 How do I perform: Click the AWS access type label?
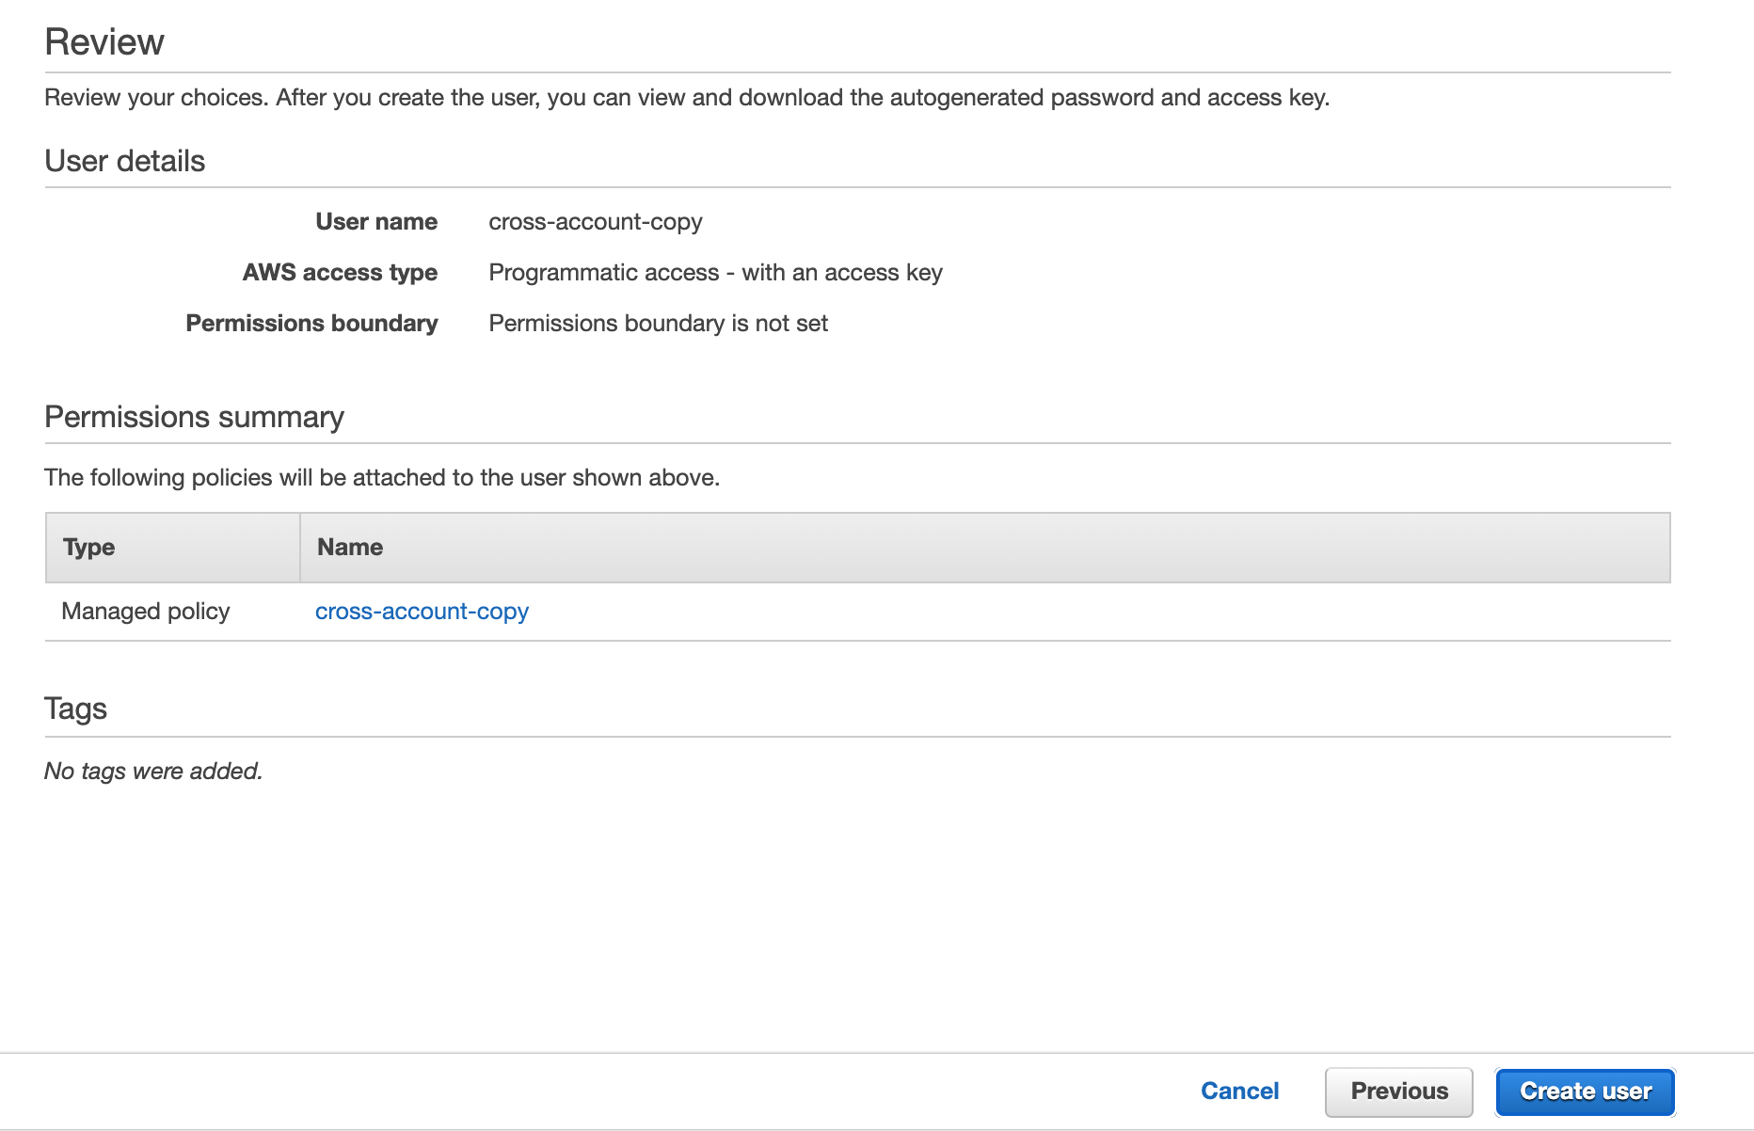pos(340,273)
